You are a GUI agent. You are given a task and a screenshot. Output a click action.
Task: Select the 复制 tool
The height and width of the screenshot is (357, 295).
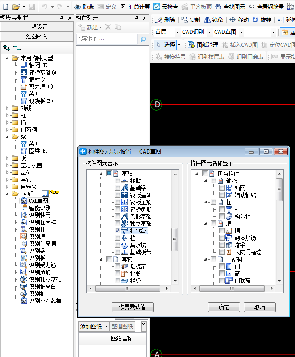point(191,20)
